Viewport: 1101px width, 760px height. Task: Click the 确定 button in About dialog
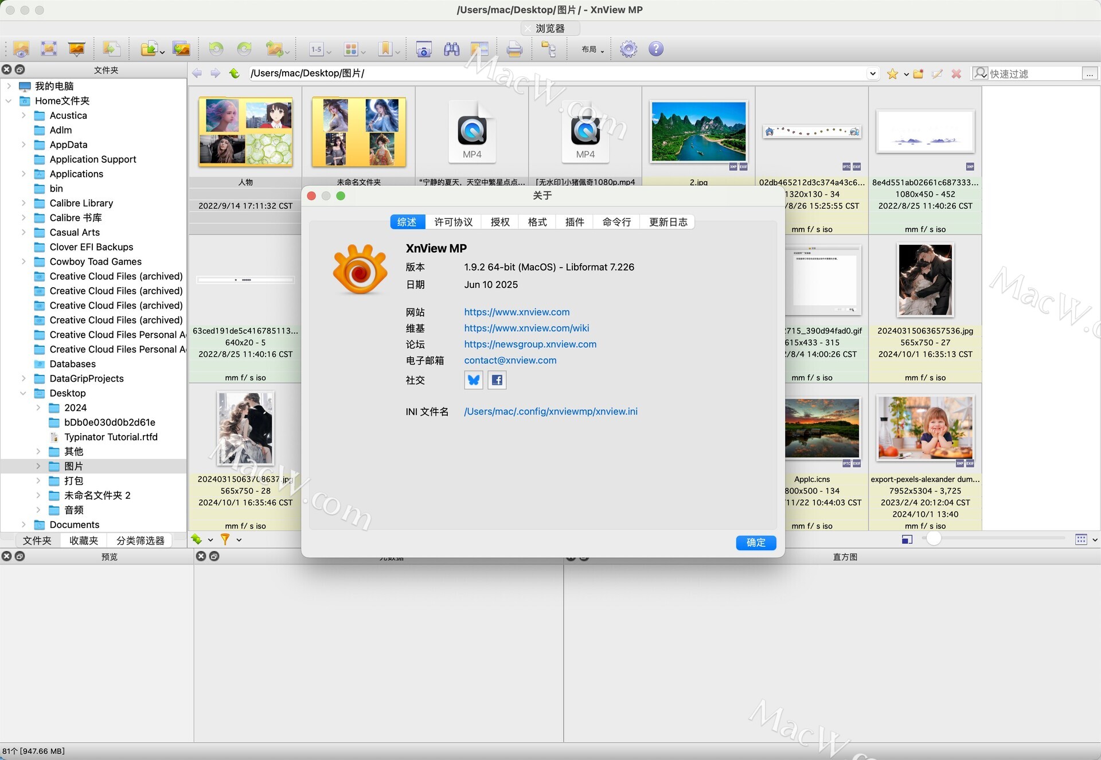tap(756, 542)
